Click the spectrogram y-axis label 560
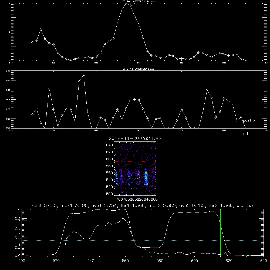Viewport: 270px width, 270px height. pos(109,173)
